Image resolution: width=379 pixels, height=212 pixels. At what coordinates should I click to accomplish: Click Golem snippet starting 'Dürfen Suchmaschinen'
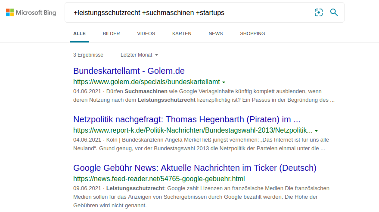click(x=204, y=96)
